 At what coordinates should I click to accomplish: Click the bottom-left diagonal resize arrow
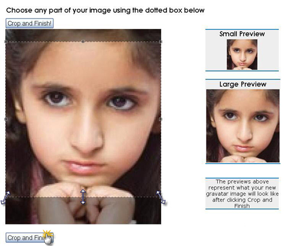(x=5, y=198)
